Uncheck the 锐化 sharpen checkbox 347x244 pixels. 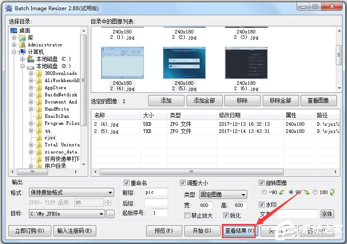[225, 215]
